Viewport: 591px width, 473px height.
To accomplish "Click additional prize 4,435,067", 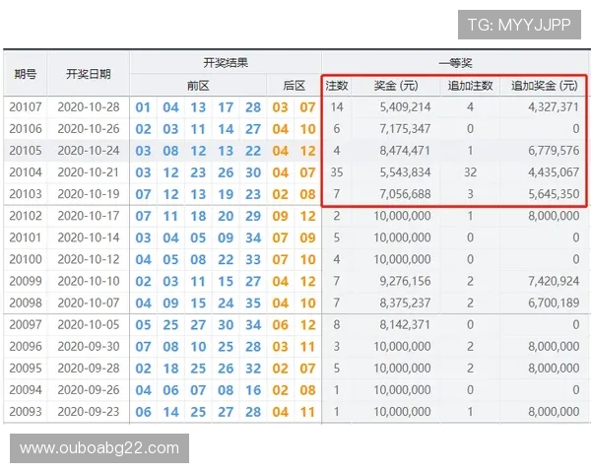I will pyautogui.click(x=554, y=172).
